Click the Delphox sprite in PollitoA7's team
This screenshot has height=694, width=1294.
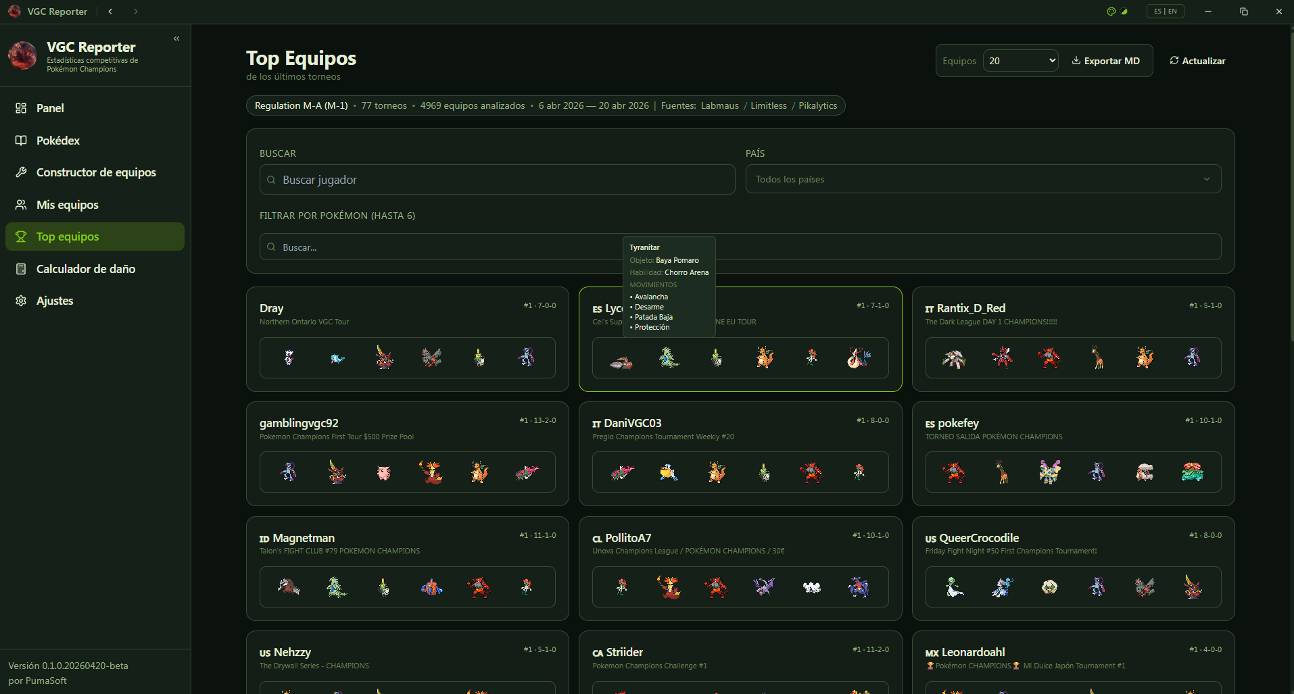pyautogui.click(x=669, y=587)
